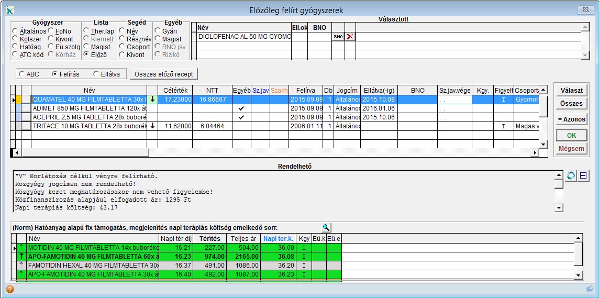This screenshot has height=298, width=599.
Task: Click down arrow in TRITACE row
Action: click(152, 126)
